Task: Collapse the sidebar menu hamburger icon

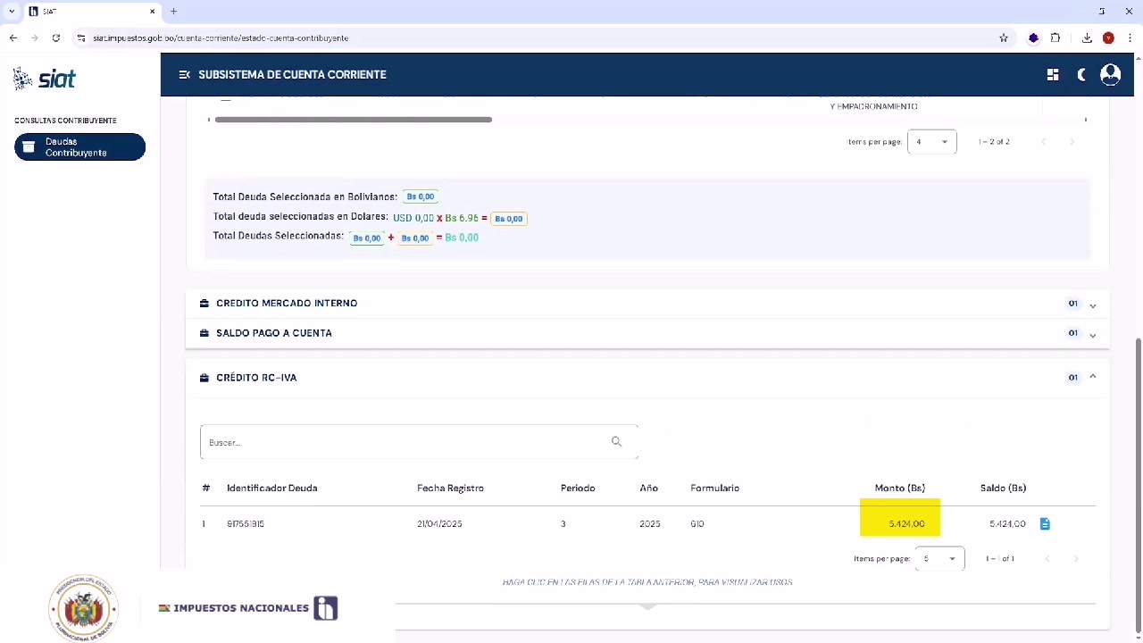Action: [184, 75]
